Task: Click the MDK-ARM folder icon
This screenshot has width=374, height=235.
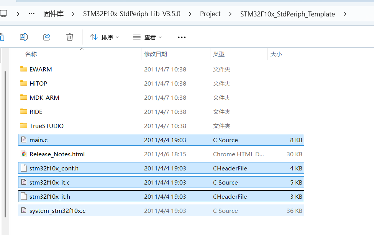Action: tap(24, 97)
